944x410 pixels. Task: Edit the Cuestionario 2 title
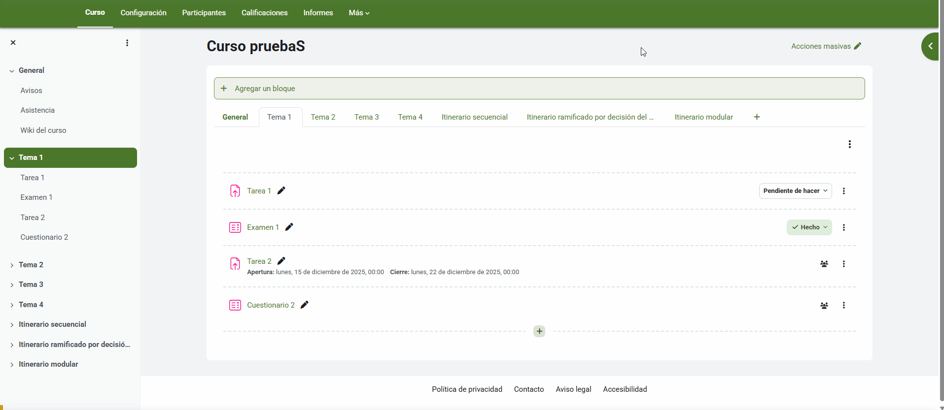[x=305, y=305]
